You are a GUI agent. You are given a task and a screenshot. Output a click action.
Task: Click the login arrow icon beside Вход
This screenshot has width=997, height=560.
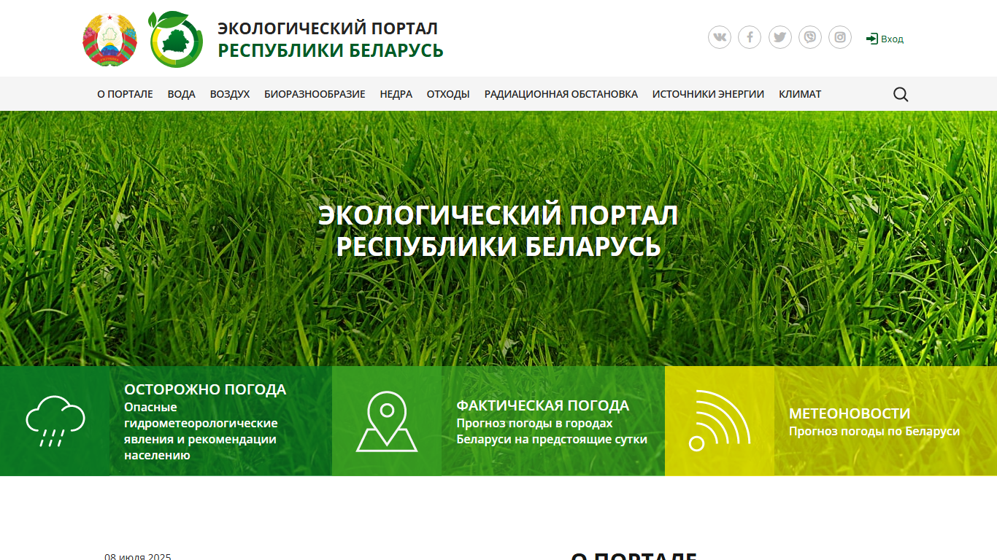click(871, 39)
